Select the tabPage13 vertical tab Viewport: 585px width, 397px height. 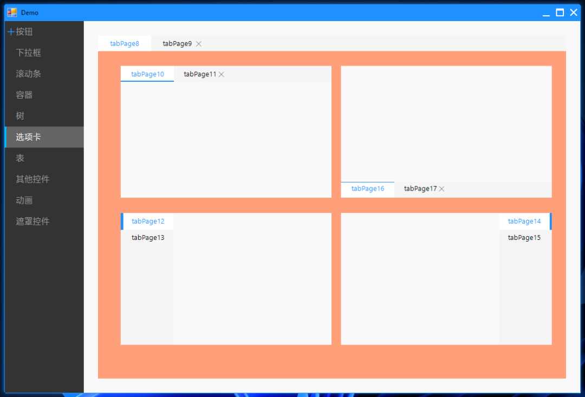147,238
